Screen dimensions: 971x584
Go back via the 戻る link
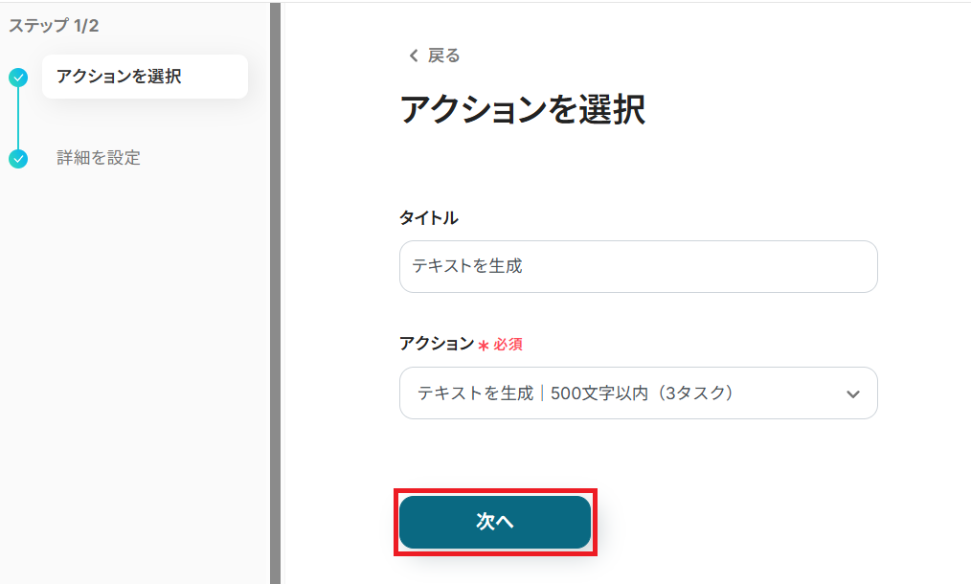point(443,56)
